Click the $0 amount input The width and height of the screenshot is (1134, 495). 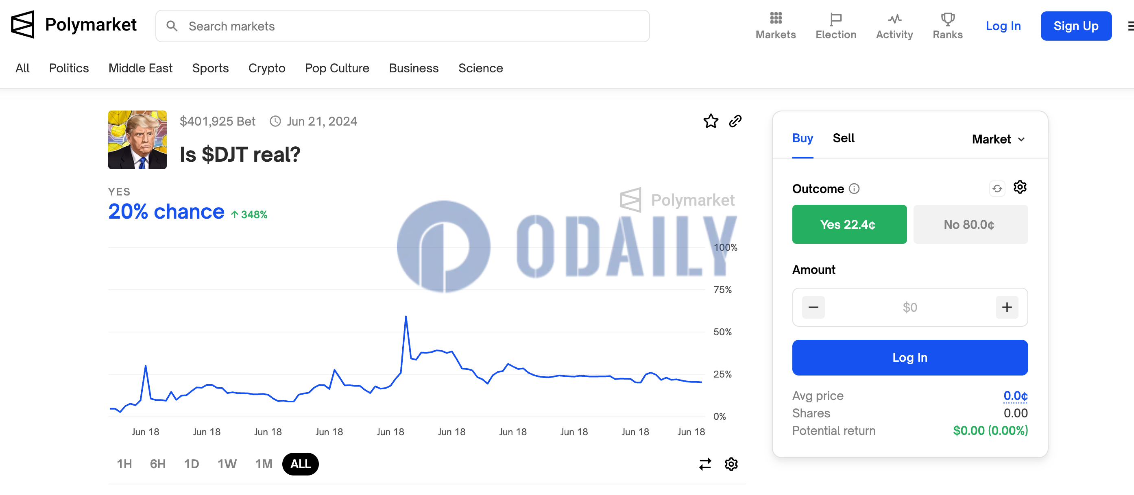pyautogui.click(x=909, y=307)
